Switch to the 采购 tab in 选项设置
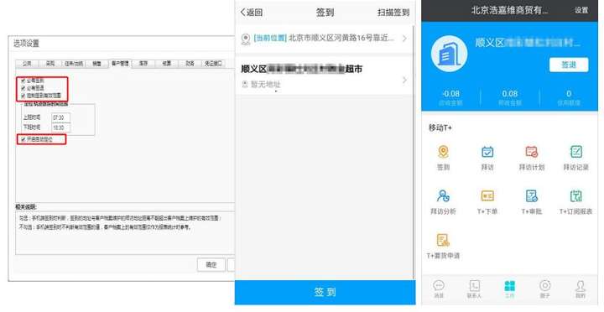This screenshot has width=604, height=312. click(50, 64)
